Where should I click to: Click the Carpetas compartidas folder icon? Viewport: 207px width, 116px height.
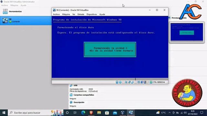point(71,95)
